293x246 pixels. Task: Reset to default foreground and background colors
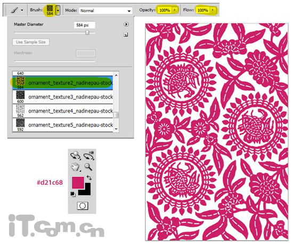[73, 194]
